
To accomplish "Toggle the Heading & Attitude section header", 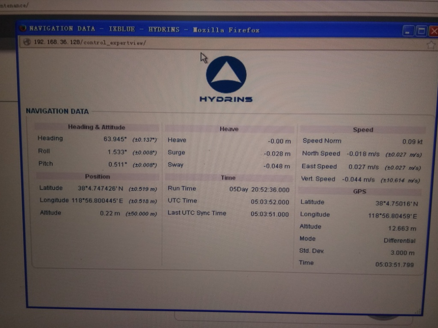I will click(97, 127).
